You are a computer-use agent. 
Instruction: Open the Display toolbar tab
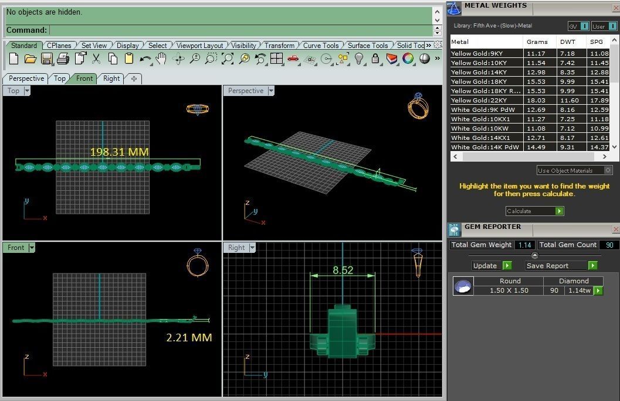tap(128, 46)
